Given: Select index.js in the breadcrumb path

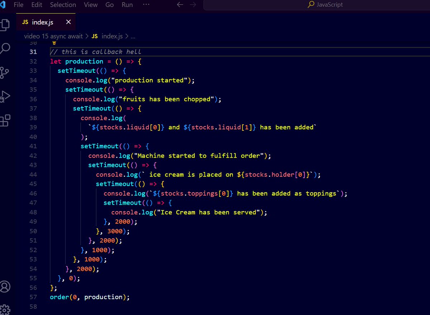Looking at the screenshot, I should tap(112, 36).
